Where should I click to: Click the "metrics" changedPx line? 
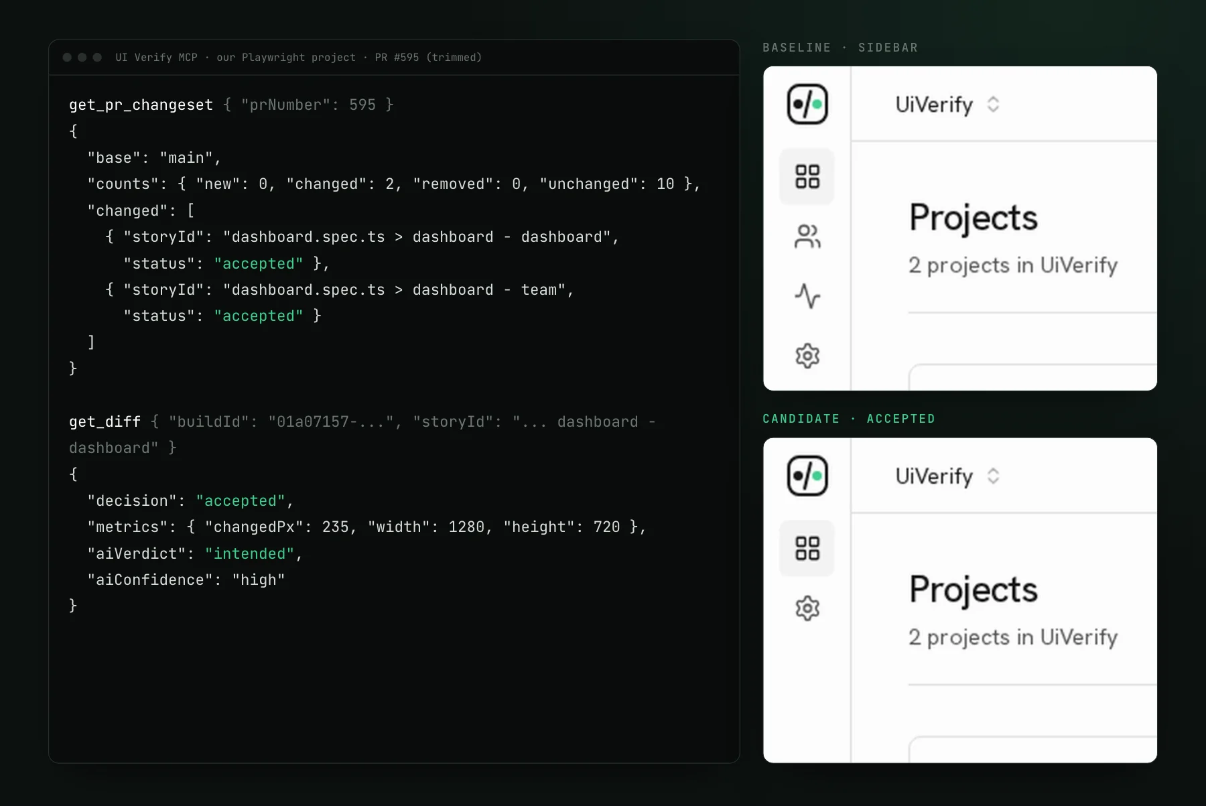(366, 527)
